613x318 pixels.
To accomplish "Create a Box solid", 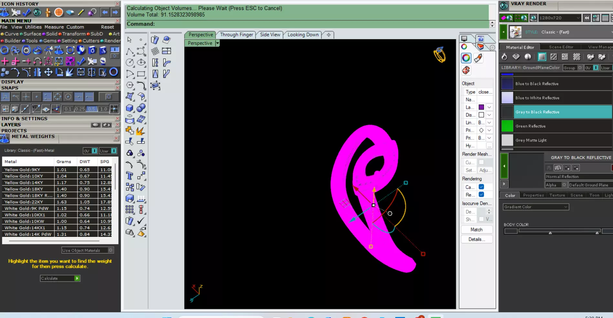I will pos(130,108).
